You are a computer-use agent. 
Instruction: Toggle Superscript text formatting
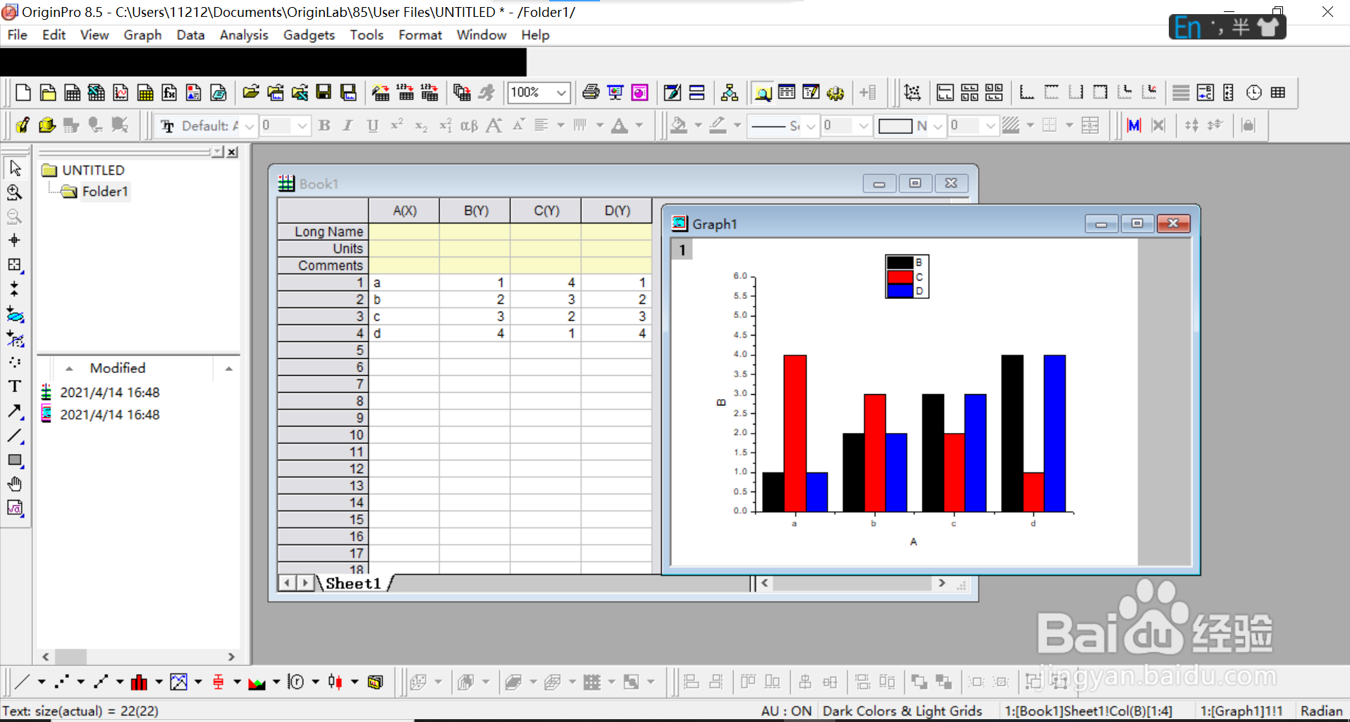[x=397, y=126]
